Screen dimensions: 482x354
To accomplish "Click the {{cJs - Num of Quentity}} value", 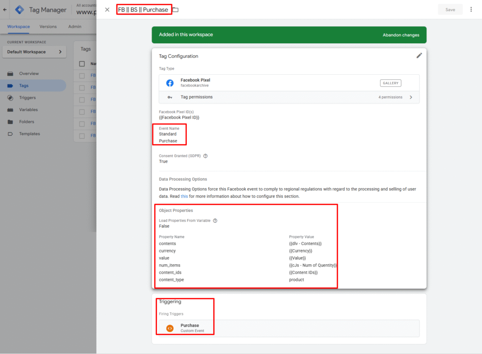I will click(313, 265).
